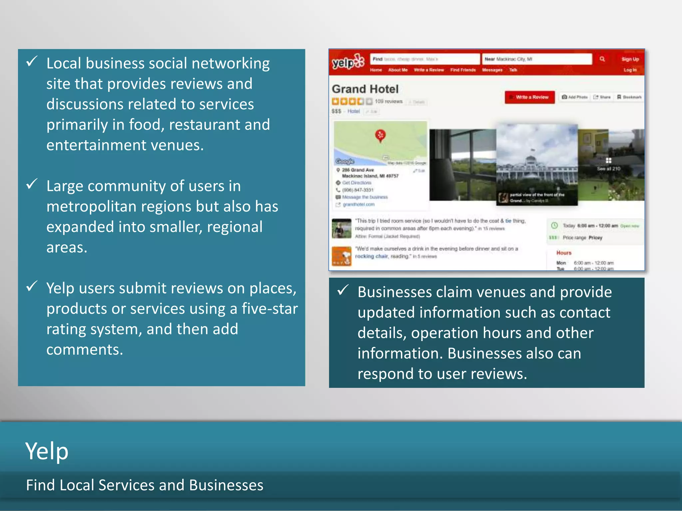This screenshot has width=682, height=511.
Task: Click the photo caption by Carolyn B.
Action: pyautogui.click(x=537, y=198)
